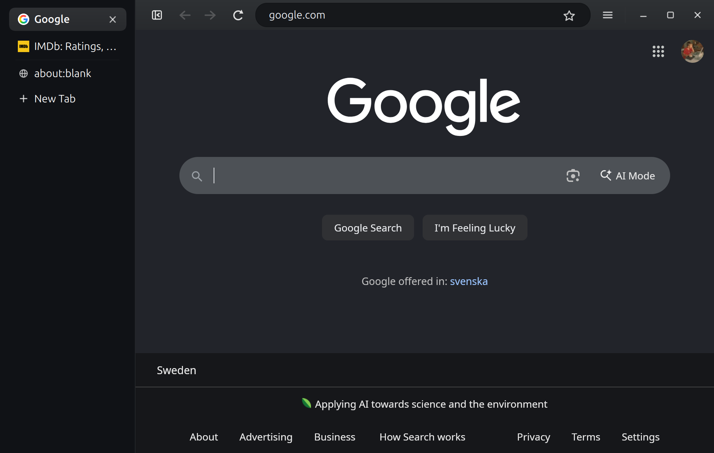Screen dimensions: 714x453
Task: Open the browser hamburger menu
Action: coord(608,15)
